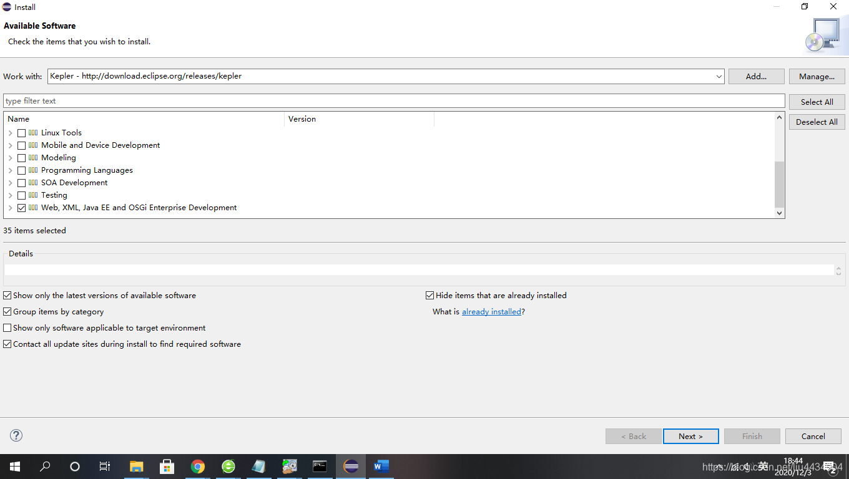
Task: Toggle Contact all update sites option
Action: click(x=7, y=344)
